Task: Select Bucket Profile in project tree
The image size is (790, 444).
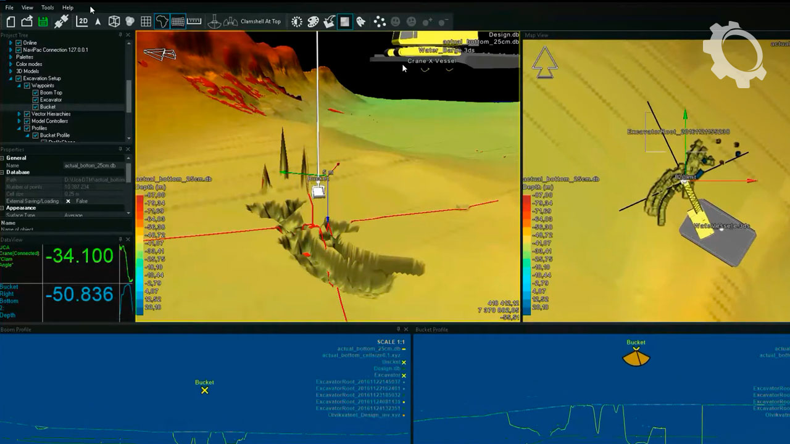Action: point(54,136)
